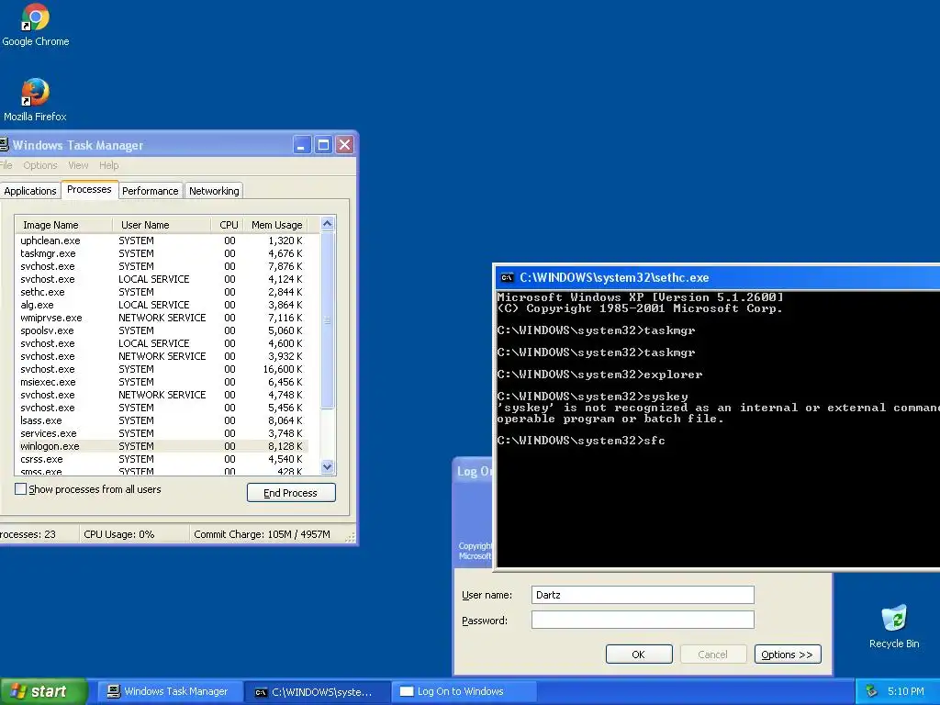Click the sfc command line in console

(x=581, y=441)
